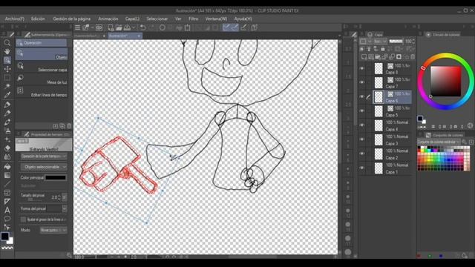Select the rectangular Selection area tool
This screenshot has width=475, height=267.
pos(7,78)
